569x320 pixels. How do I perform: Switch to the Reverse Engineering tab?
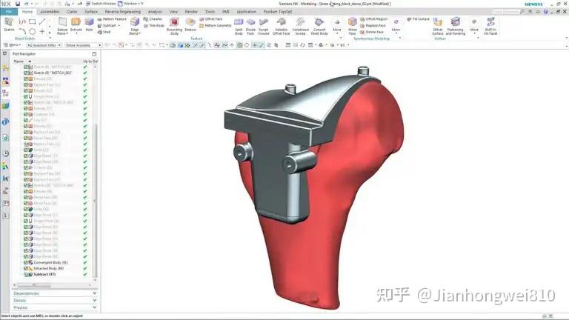(123, 12)
